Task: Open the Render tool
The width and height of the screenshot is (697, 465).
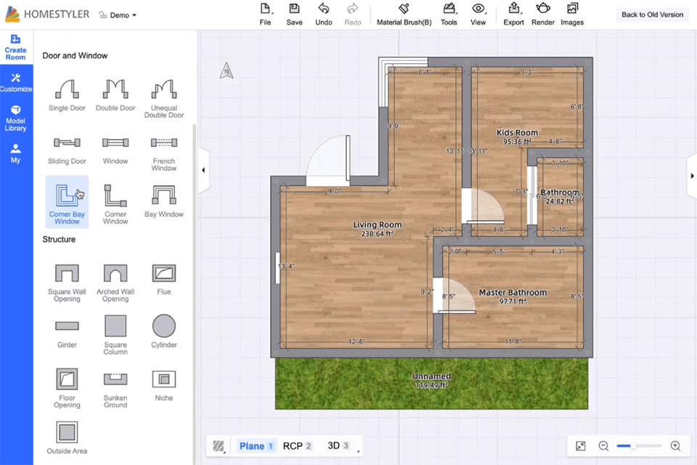Action: pos(543,15)
